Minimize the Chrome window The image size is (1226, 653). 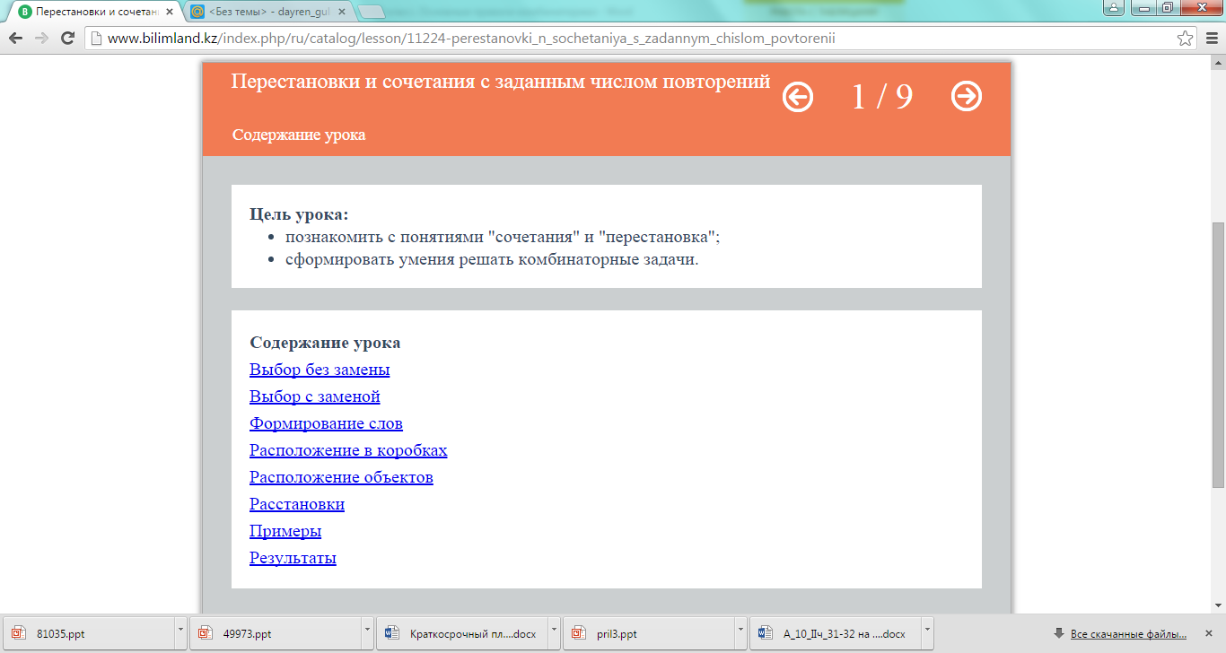point(1143,8)
